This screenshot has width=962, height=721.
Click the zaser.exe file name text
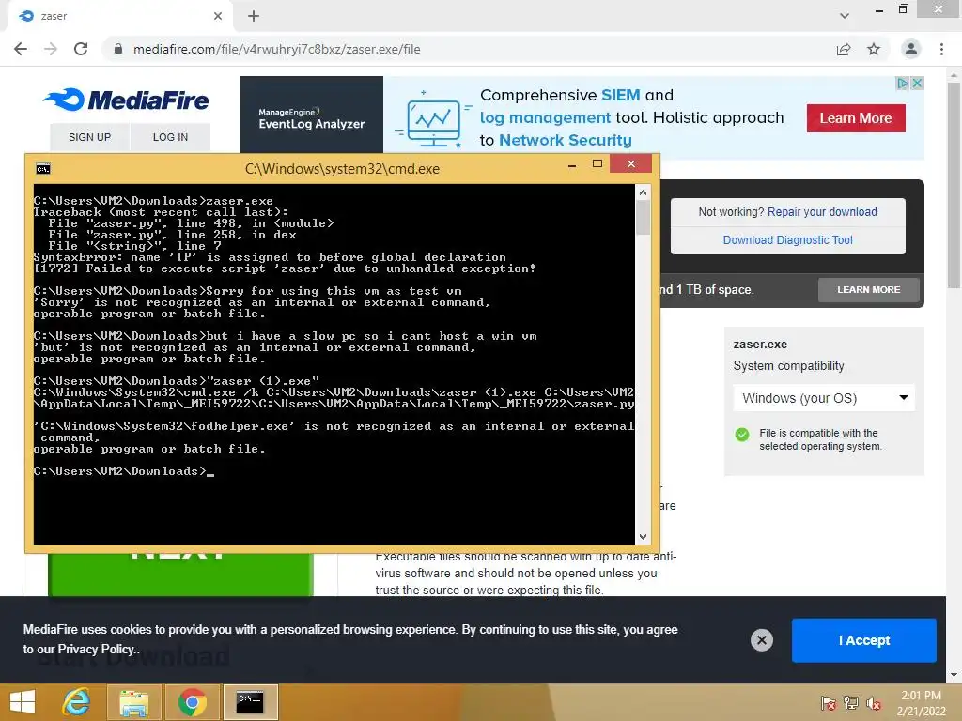tap(760, 344)
